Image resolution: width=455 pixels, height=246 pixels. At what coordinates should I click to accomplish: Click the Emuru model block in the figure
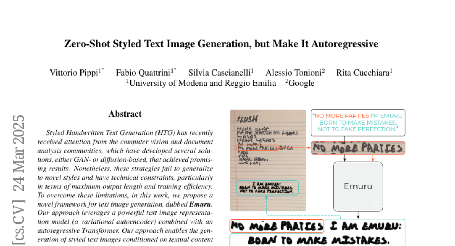coord(358,186)
